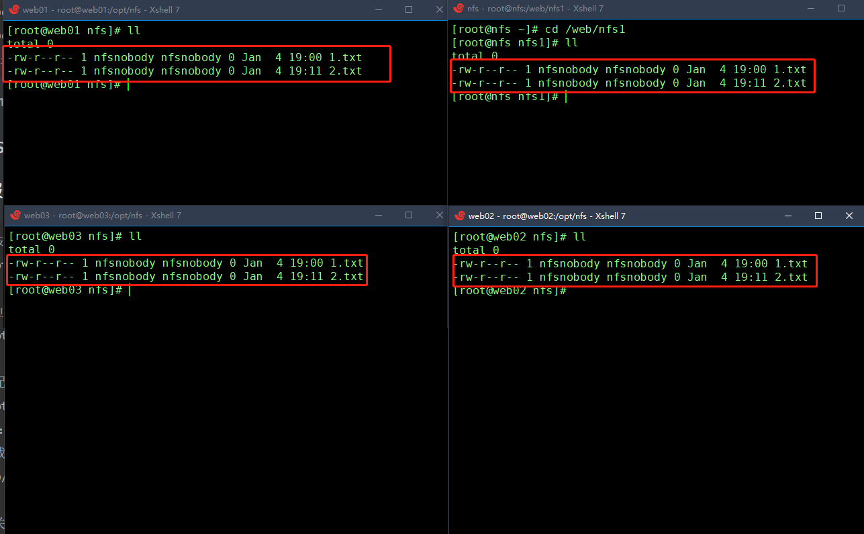Click 'total 0' in the web01 terminal
864x534 pixels.
click(30, 44)
